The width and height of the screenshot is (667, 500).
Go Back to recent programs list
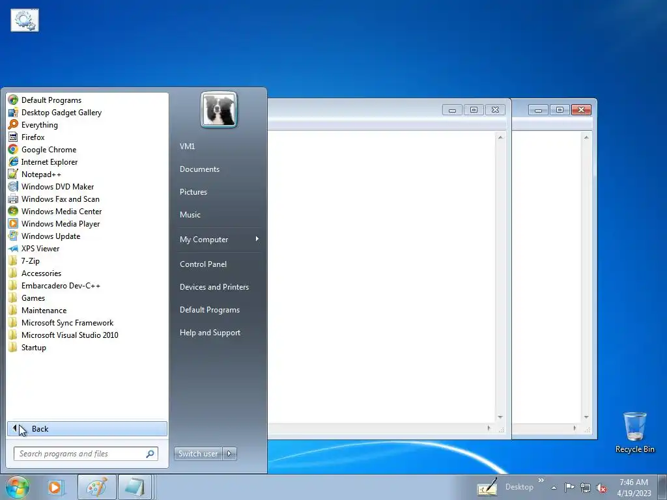pos(87,428)
